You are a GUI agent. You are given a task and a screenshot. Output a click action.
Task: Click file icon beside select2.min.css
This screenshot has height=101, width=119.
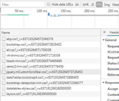pos(4,66)
